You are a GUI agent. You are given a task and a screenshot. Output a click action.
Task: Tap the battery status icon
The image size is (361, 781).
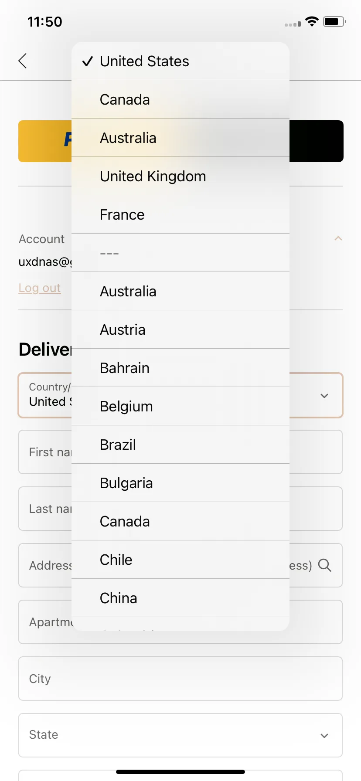(x=334, y=22)
